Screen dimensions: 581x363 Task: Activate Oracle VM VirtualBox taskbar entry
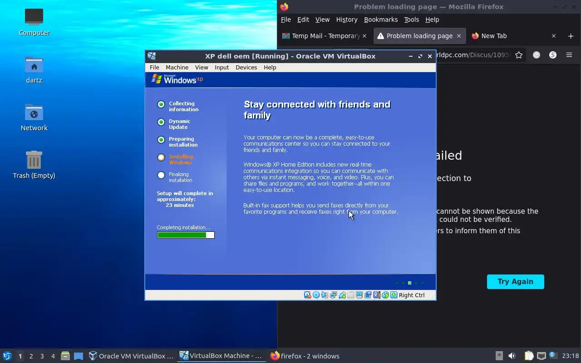pyautogui.click(x=131, y=356)
